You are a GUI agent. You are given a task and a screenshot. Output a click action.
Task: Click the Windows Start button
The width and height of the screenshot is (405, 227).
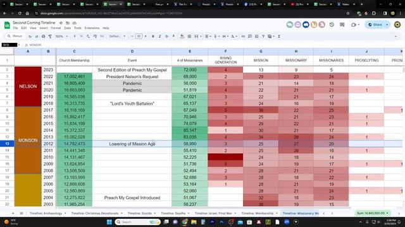109,222
